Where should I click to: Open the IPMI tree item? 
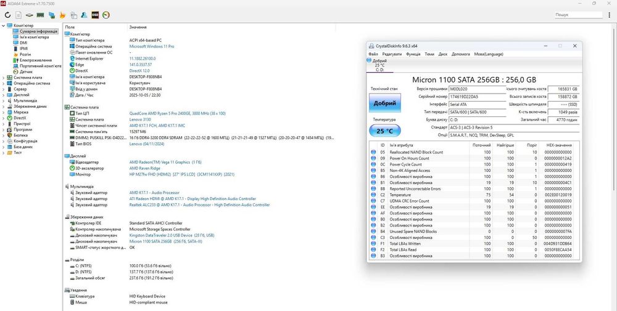click(x=23, y=49)
